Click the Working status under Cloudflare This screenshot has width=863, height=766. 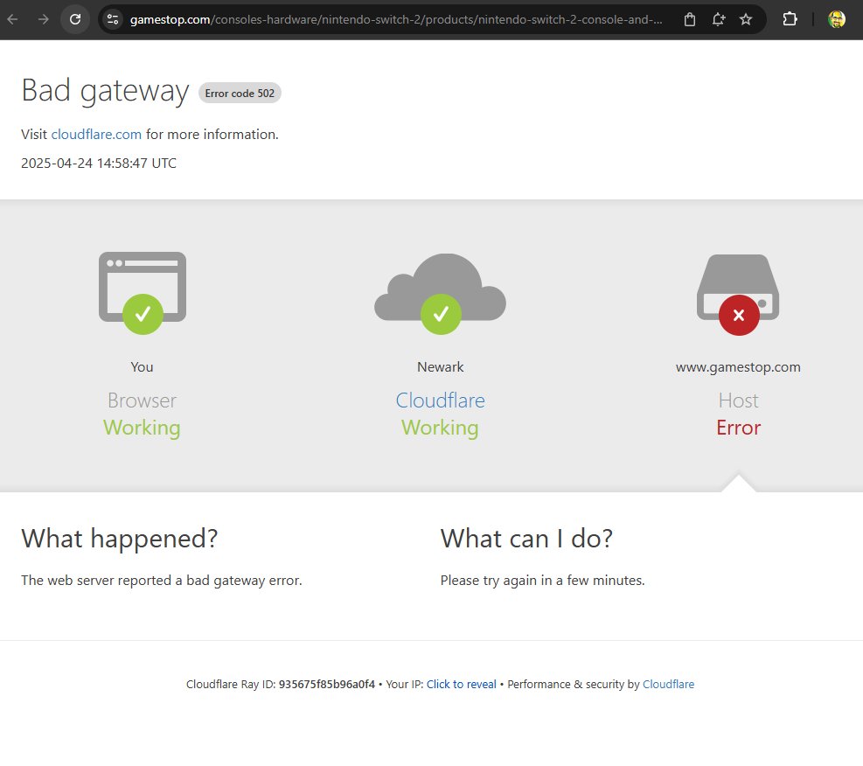coord(441,428)
